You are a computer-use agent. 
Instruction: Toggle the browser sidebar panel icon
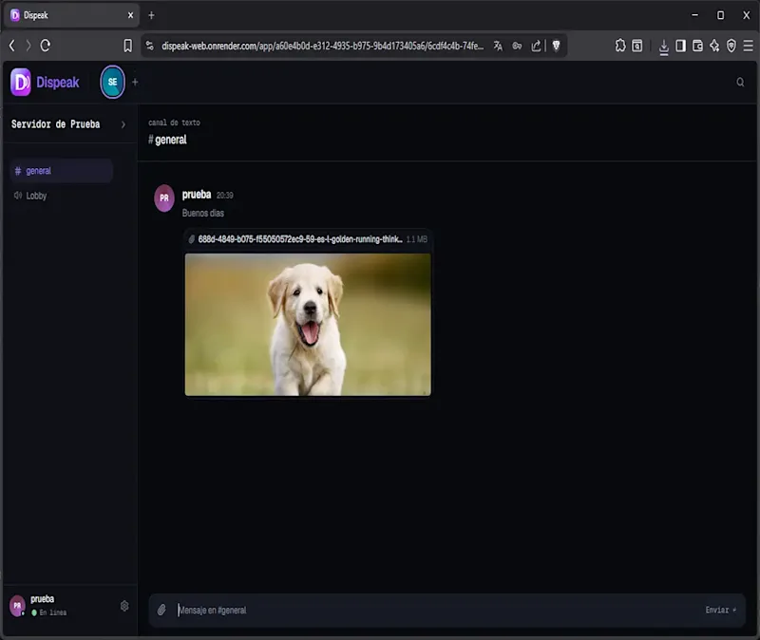click(x=680, y=46)
